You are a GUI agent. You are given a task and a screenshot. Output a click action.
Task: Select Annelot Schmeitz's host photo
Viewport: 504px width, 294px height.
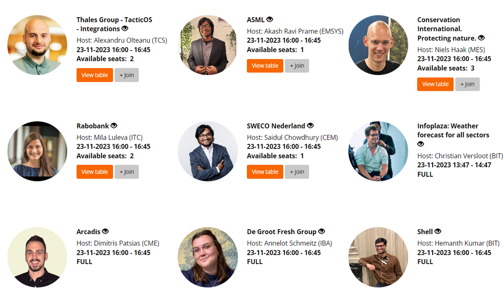click(208, 257)
